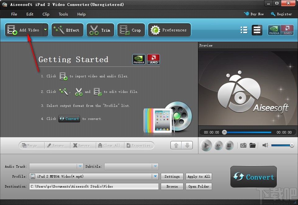Image resolution: width=298 pixels, height=205 pixels.
Task: Click the Clear All button
Action: tap(109, 145)
